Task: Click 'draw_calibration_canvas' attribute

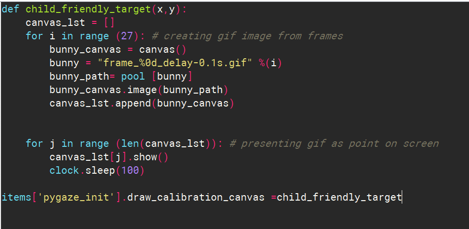Action: pyautogui.click(x=196, y=197)
